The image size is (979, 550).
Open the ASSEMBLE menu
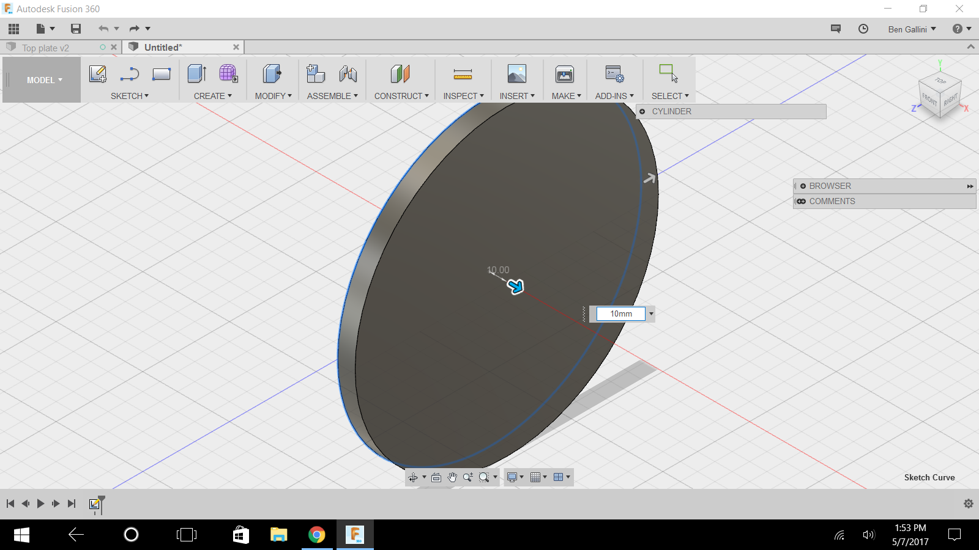(x=332, y=96)
